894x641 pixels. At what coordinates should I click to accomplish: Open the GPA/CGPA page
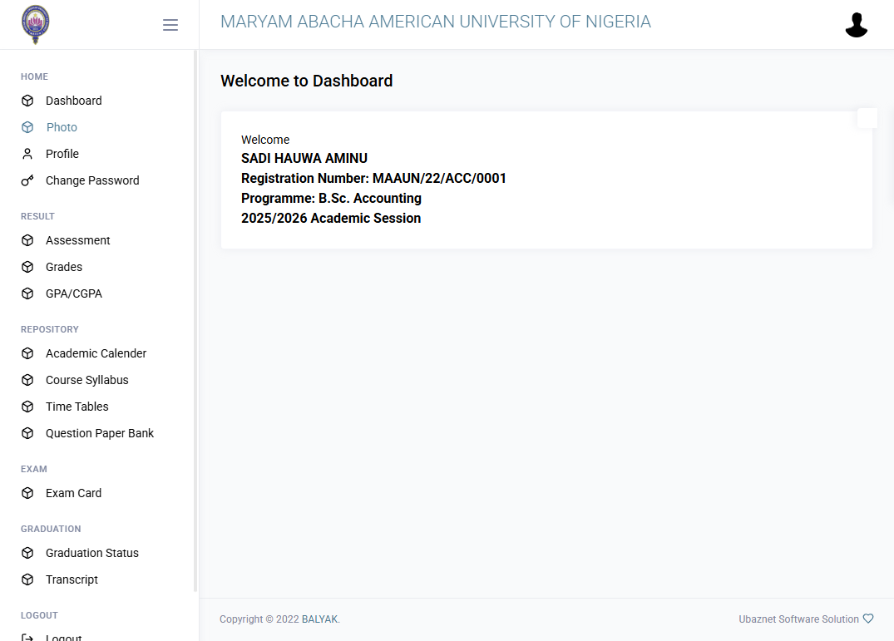(73, 294)
